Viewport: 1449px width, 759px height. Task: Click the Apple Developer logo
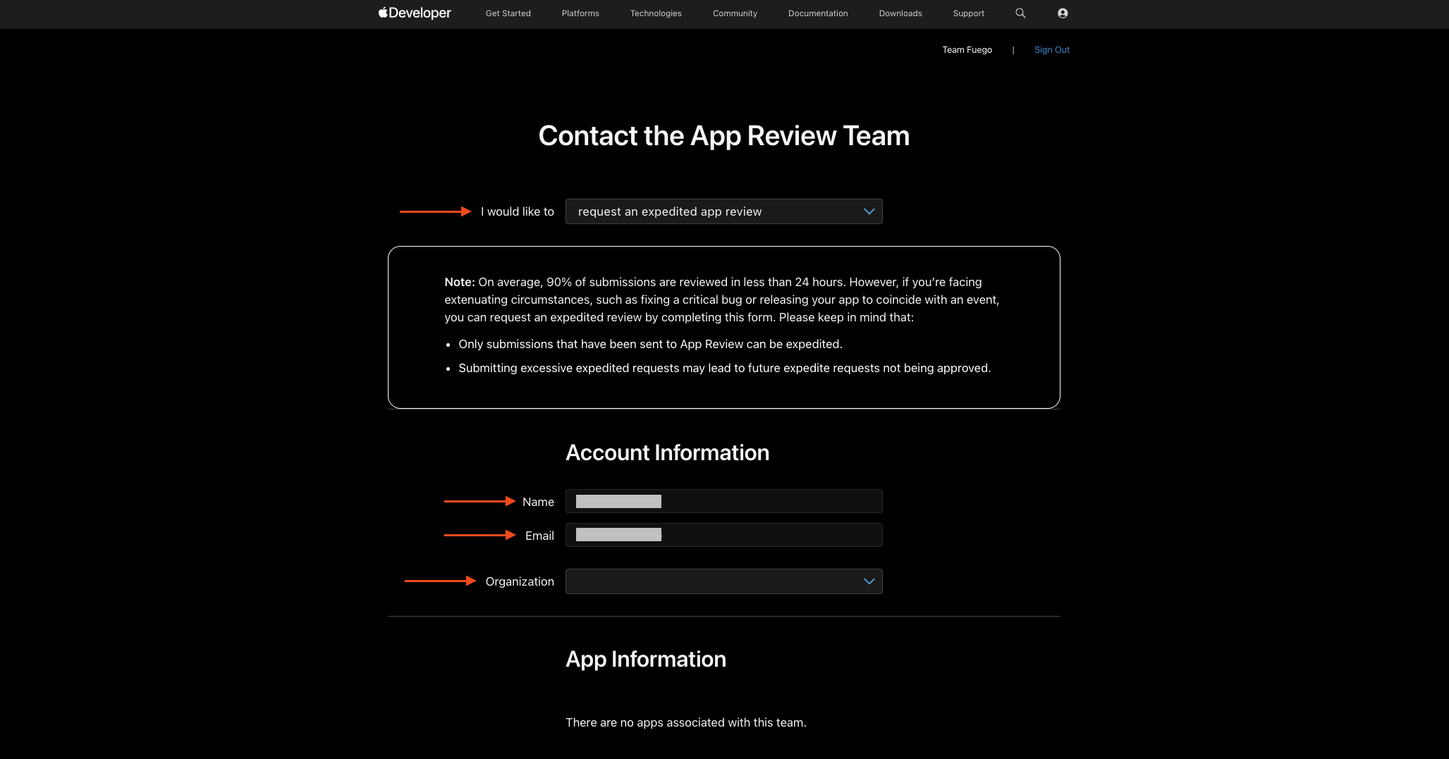[x=415, y=13]
